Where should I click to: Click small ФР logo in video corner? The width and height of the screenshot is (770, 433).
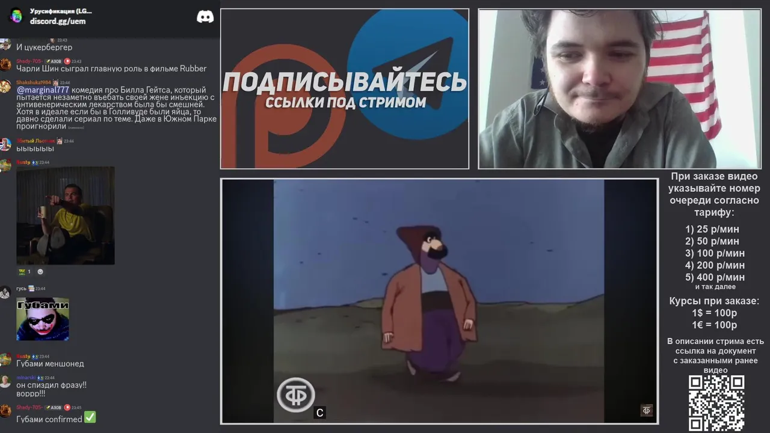pyautogui.click(x=647, y=411)
